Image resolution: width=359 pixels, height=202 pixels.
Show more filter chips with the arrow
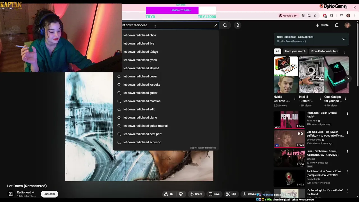tap(344, 52)
